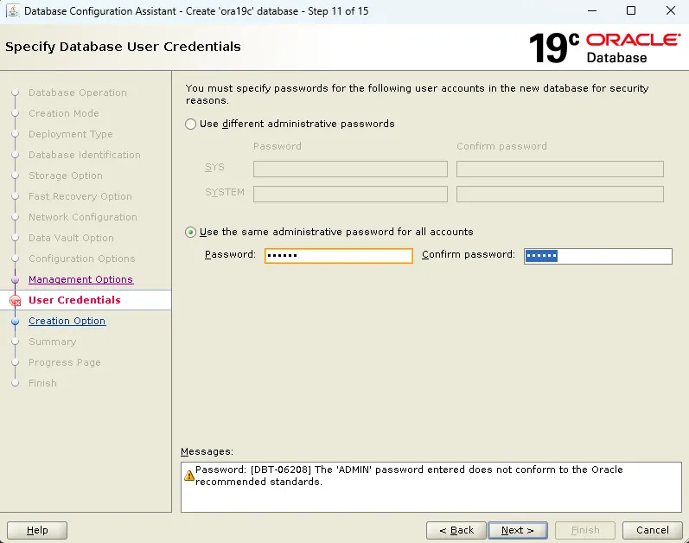
Task: Click the 'Database Operation' step label
Action: tap(78, 93)
